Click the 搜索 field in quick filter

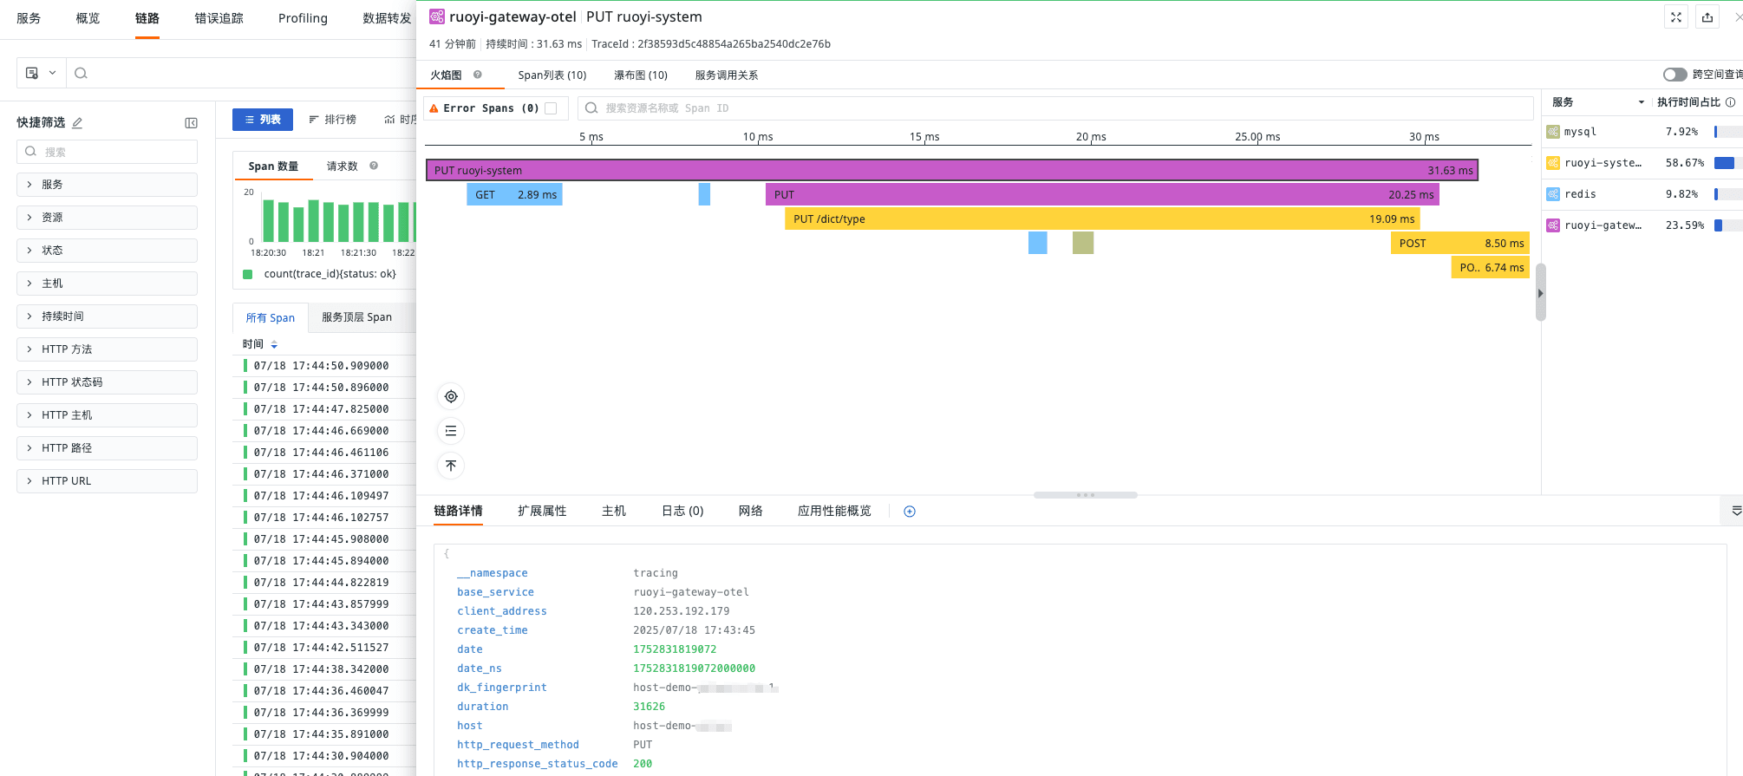tap(107, 152)
